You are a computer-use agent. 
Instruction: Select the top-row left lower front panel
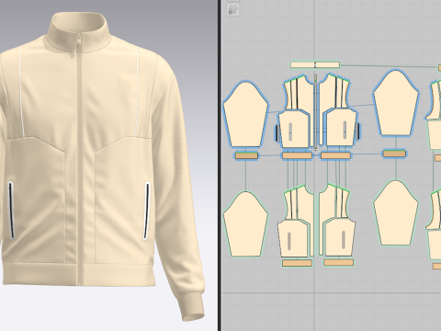pyautogui.click(x=295, y=129)
